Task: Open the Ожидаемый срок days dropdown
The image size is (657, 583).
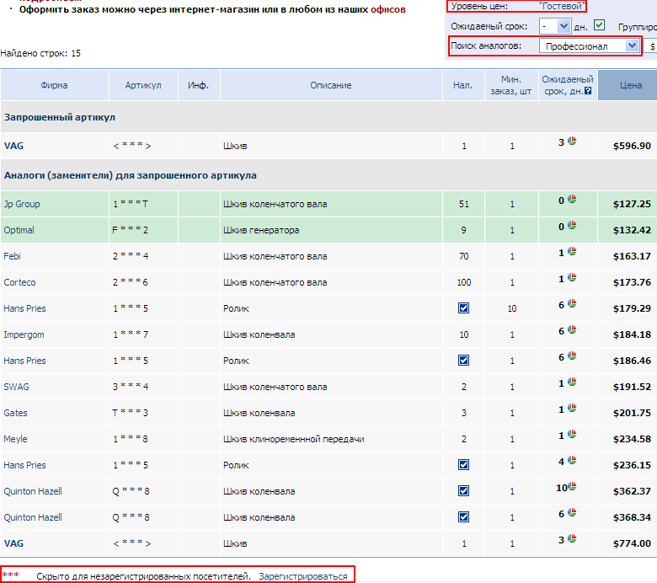Action: click(555, 26)
